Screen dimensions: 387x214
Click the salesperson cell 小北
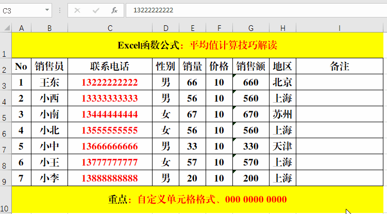[49, 130]
